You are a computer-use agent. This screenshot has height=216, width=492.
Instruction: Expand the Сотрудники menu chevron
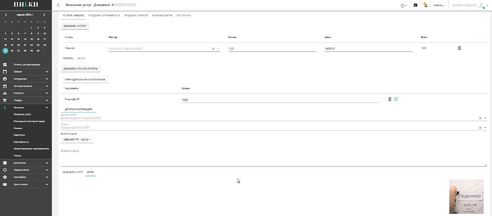[47, 79]
